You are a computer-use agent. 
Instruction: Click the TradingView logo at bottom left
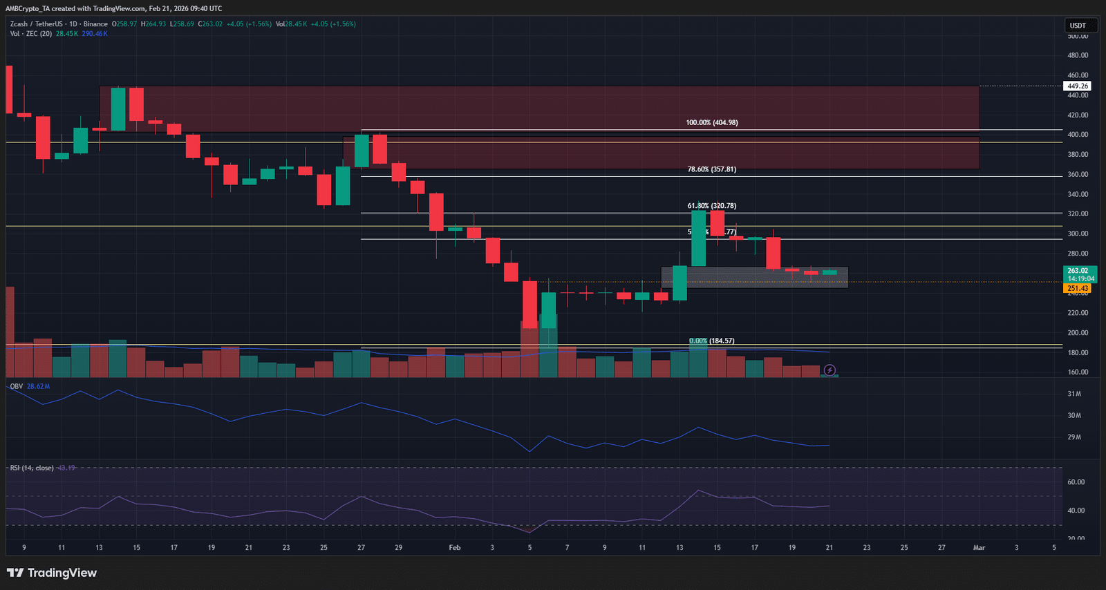pos(52,573)
